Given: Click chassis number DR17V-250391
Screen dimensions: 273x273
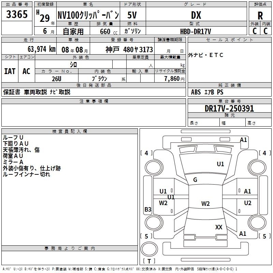Looking at the screenshot, I should click(x=229, y=109).
